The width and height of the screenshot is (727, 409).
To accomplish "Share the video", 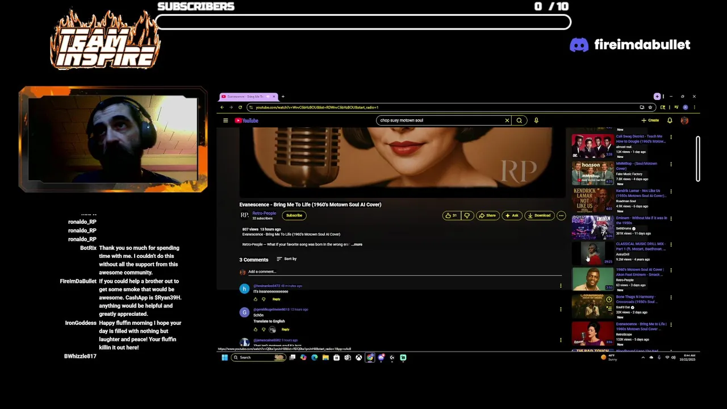I will [x=487, y=215].
